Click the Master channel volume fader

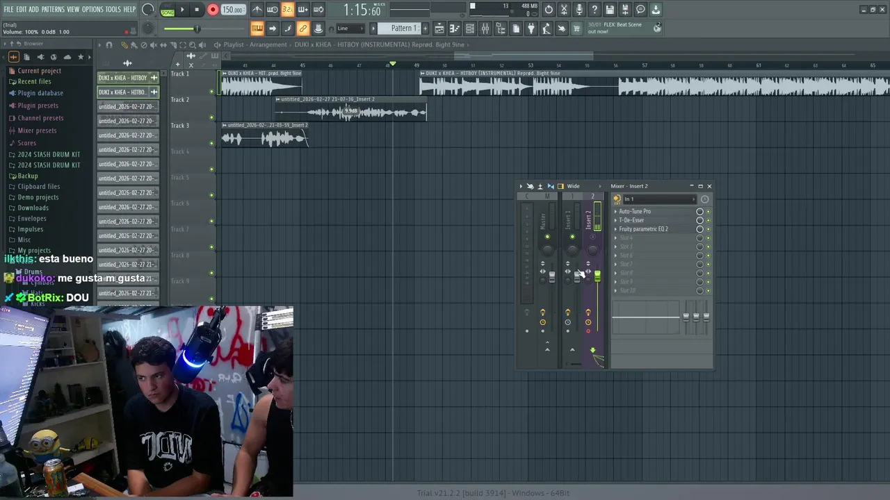(552, 276)
